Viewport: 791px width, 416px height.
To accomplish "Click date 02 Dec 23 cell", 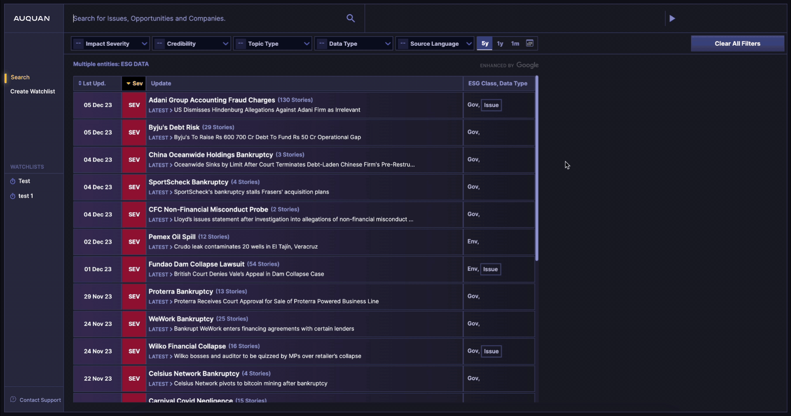I will pos(98,242).
